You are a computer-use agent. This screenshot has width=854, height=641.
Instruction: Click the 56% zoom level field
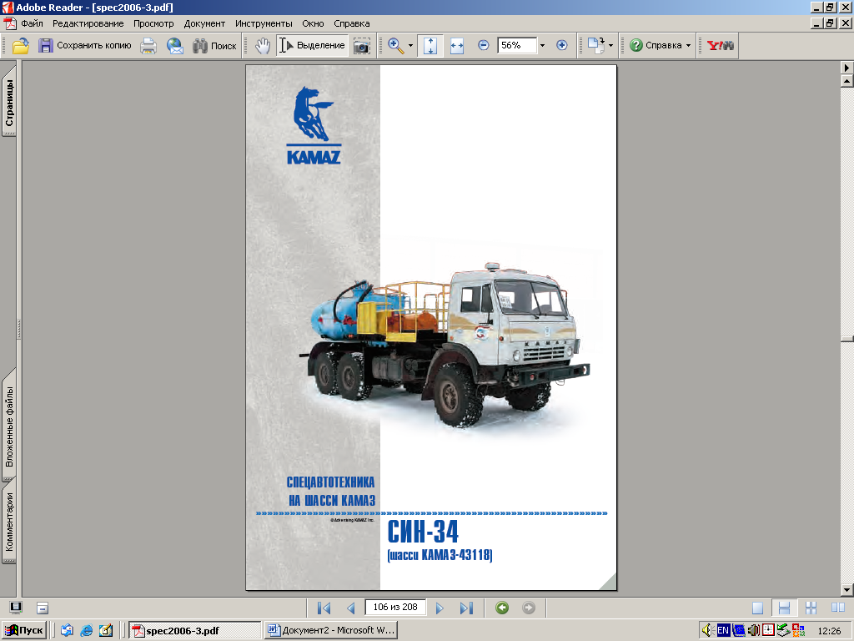click(x=517, y=45)
